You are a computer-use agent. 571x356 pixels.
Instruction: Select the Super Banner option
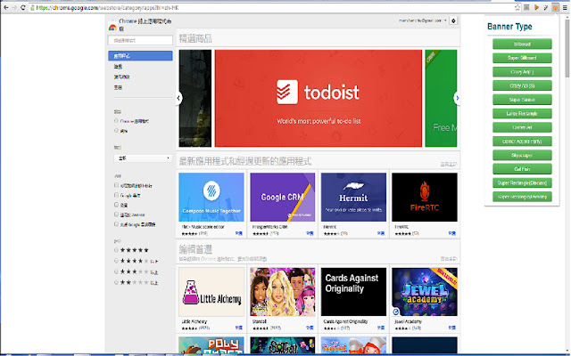pyautogui.click(x=523, y=98)
